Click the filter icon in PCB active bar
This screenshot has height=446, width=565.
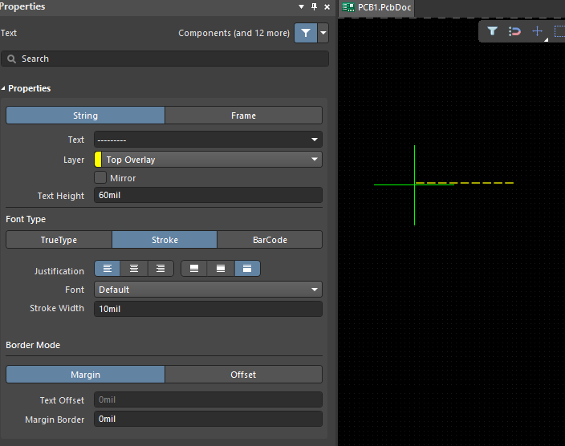coord(492,31)
